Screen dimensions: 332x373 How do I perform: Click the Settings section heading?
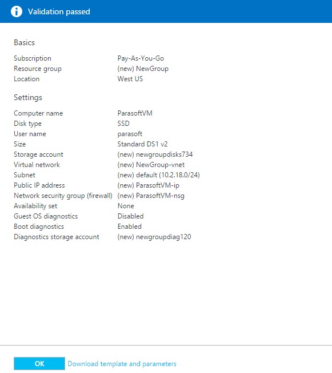coord(28,97)
